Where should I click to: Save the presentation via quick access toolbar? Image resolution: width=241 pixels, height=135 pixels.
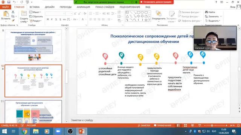pos(9,2)
